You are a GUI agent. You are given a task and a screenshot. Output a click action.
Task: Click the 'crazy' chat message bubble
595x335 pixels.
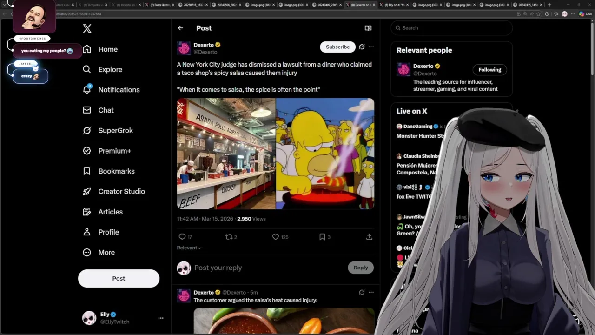pyautogui.click(x=30, y=76)
